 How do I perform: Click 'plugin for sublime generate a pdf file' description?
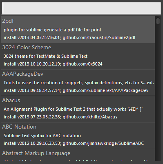tap(52, 30)
